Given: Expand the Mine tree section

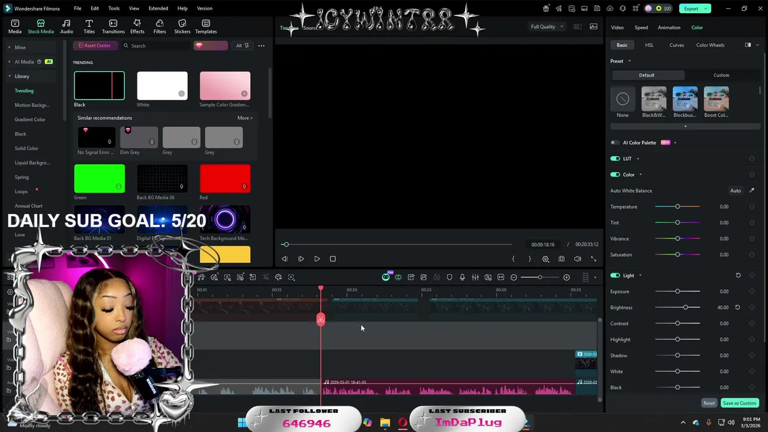Looking at the screenshot, I should [x=9, y=47].
